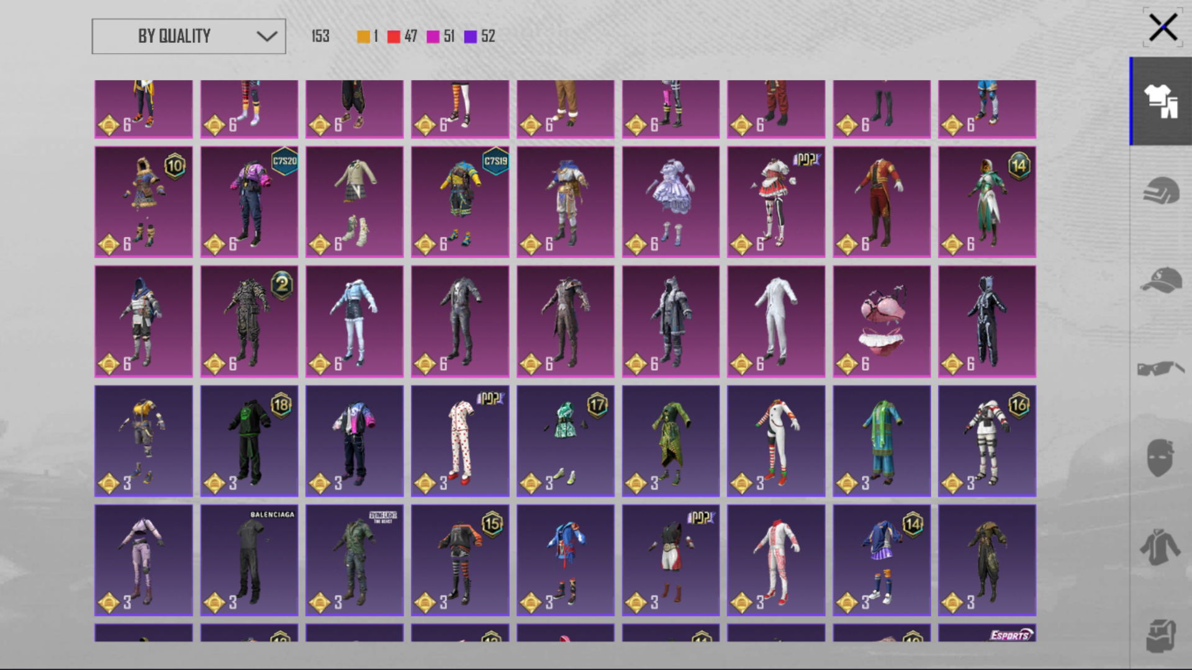Click the total item count 153
The height and width of the screenshot is (670, 1192).
point(320,37)
